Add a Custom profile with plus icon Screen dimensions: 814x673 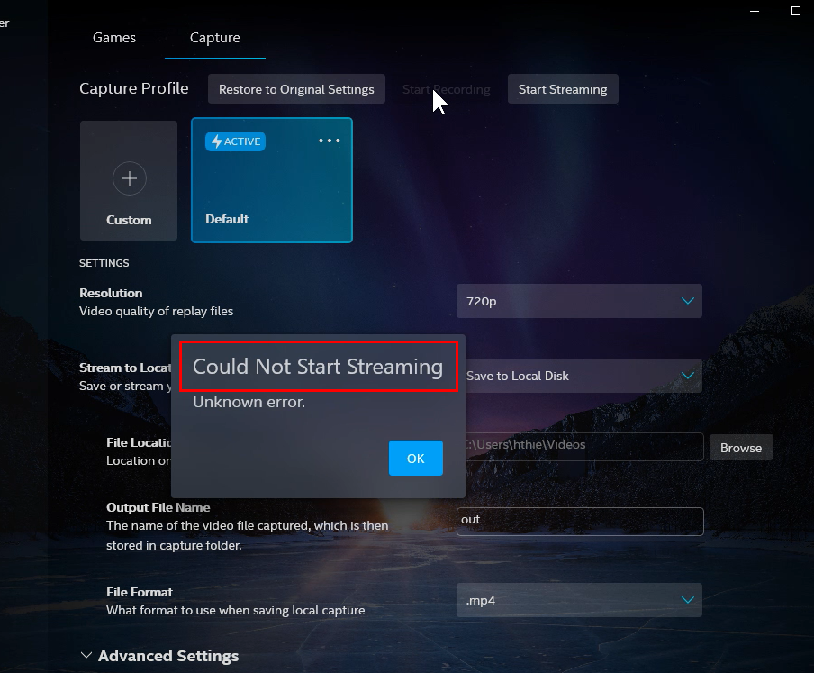click(129, 179)
